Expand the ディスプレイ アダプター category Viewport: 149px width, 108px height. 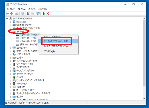[x=11, y=71]
